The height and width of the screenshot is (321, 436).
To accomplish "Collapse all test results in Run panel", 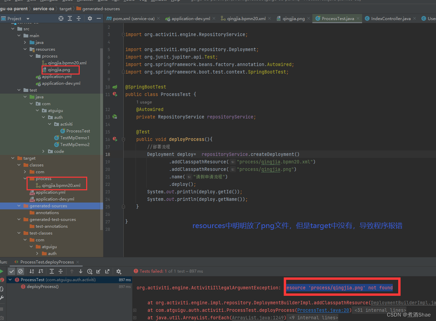I will coord(61,271).
